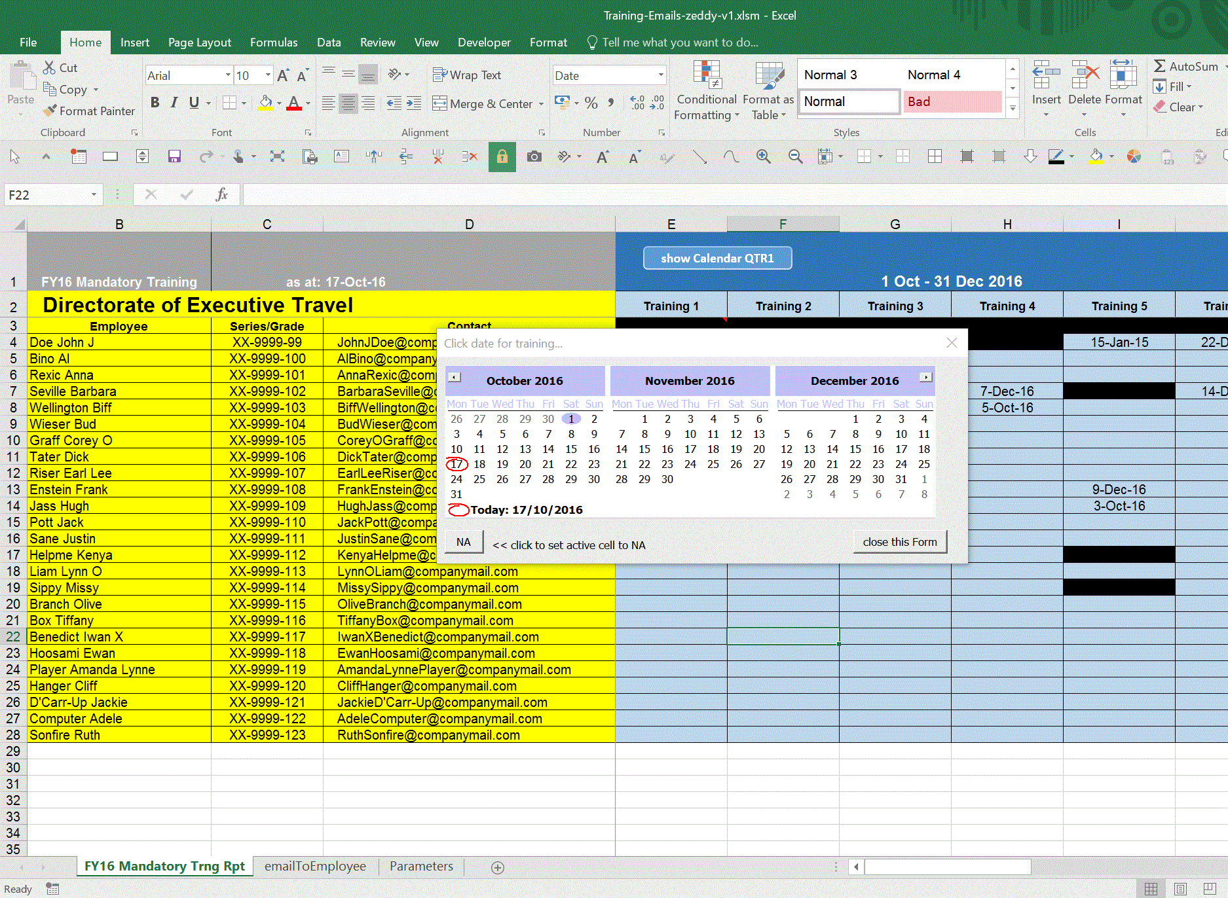Screen dimensions: 1228x898
Task: Switch to the Formulas ribbon tab
Action: (x=274, y=43)
